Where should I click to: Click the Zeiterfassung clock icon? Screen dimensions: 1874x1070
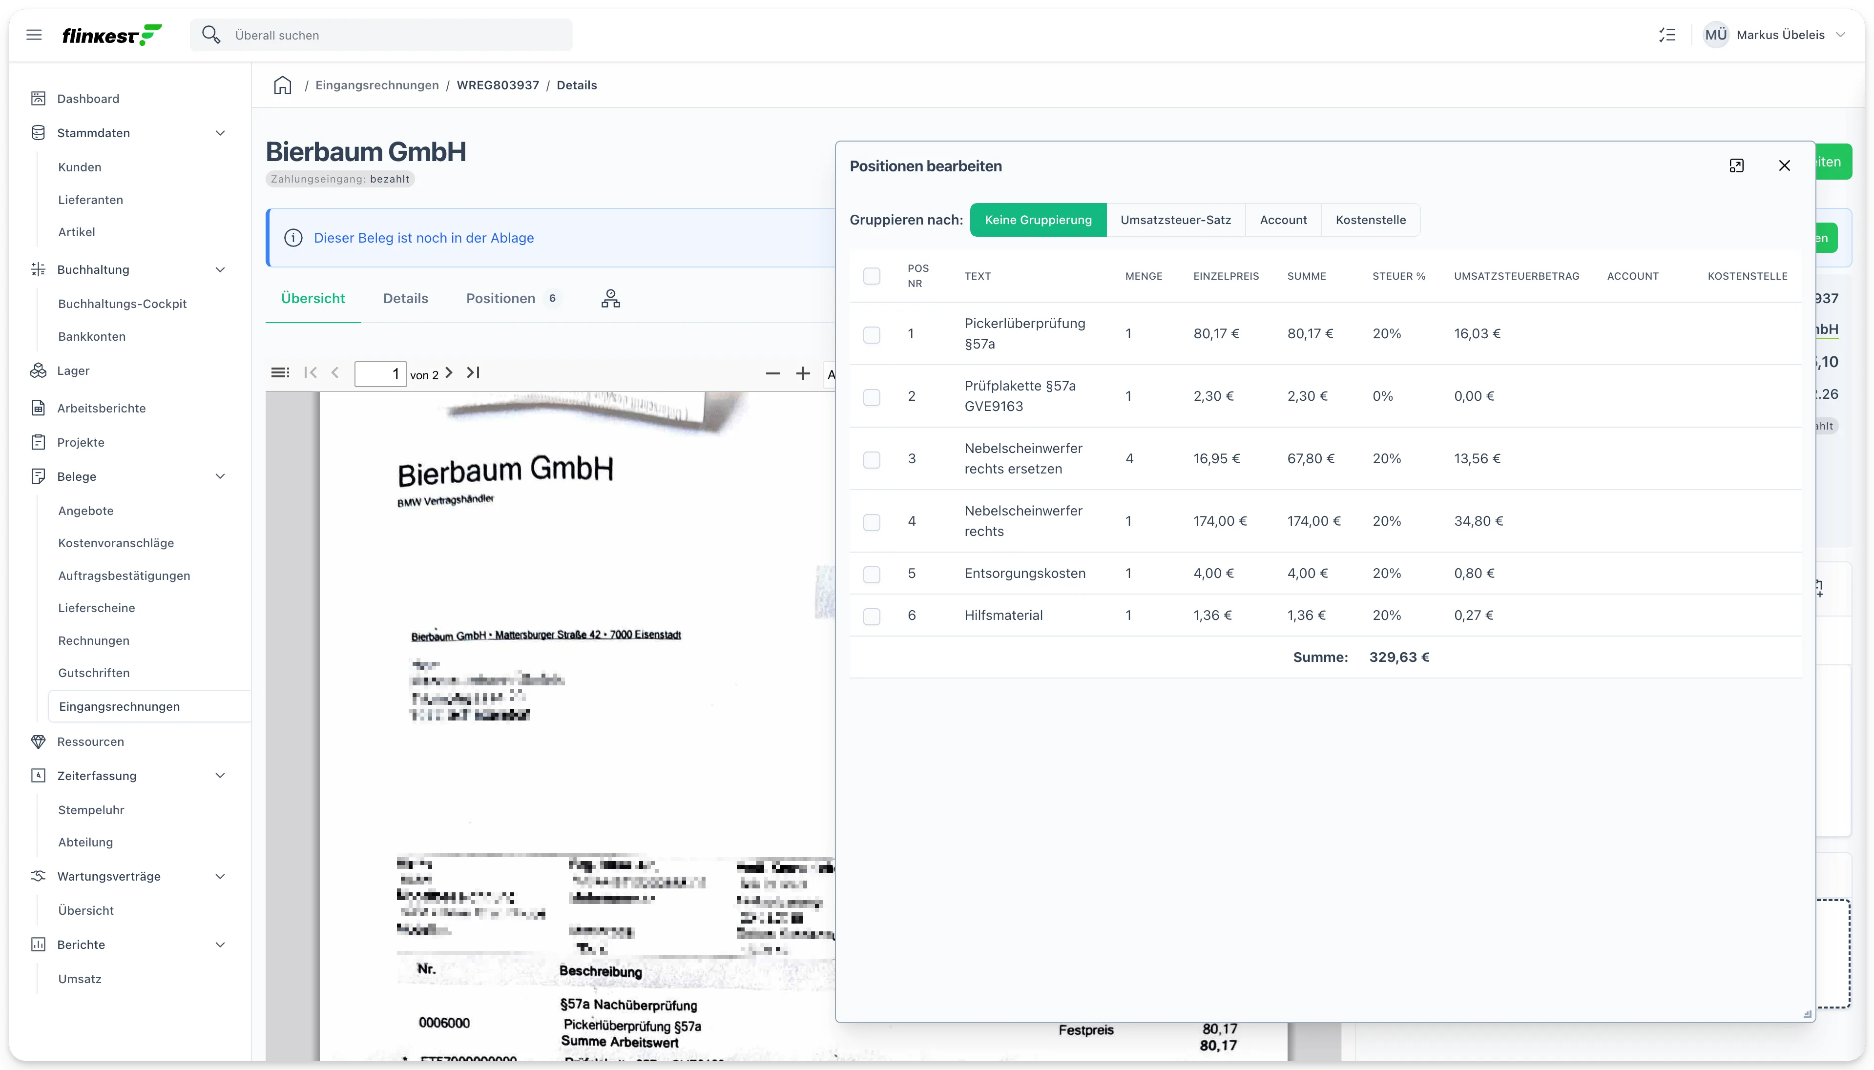point(38,775)
